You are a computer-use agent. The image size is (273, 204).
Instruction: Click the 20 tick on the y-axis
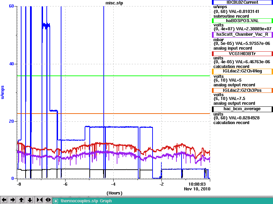(x=11, y=121)
